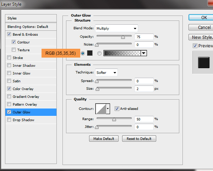
Task: Disable the Anti-aliased checkbox
Action: 117,109
